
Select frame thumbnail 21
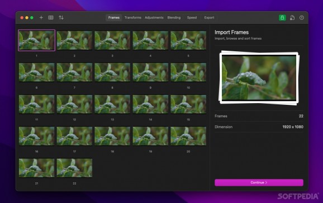coord(37,168)
